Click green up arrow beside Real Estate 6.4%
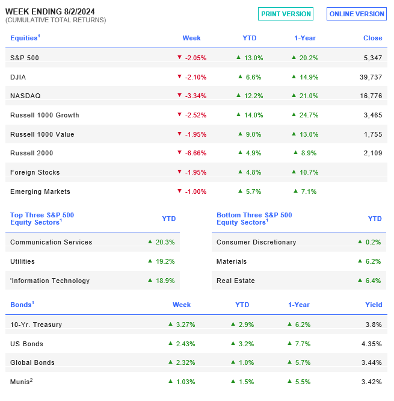This screenshot has height=401, width=394. 360,280
